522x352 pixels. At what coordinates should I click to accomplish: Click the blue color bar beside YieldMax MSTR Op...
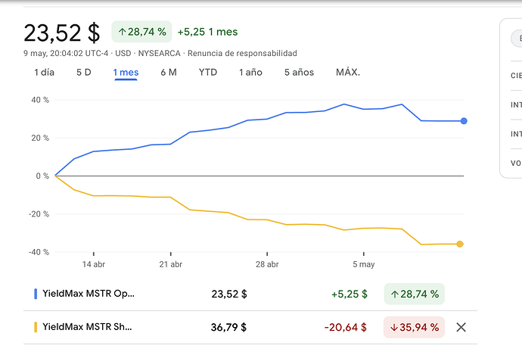click(36, 294)
